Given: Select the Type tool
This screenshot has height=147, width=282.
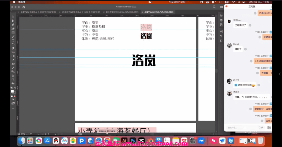Looking at the screenshot, I should click(13, 40).
